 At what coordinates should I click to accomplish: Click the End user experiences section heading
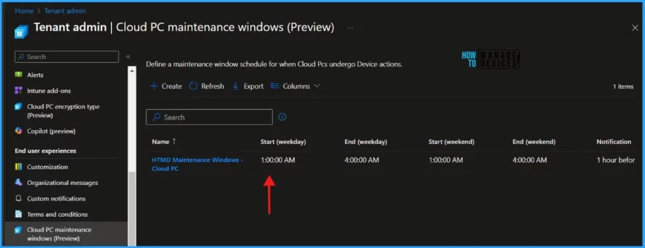(45, 151)
